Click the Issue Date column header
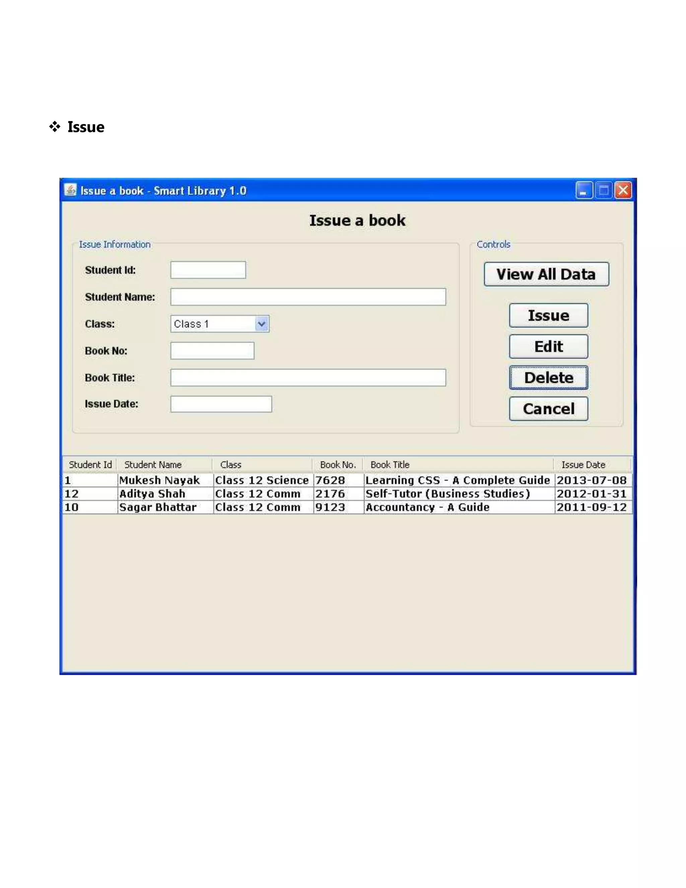The width and height of the screenshot is (686, 888). [x=593, y=465]
